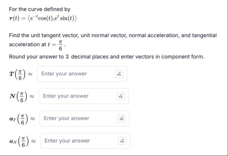
Task: Focus the unit normal vector answer box
Action: pos(78,96)
